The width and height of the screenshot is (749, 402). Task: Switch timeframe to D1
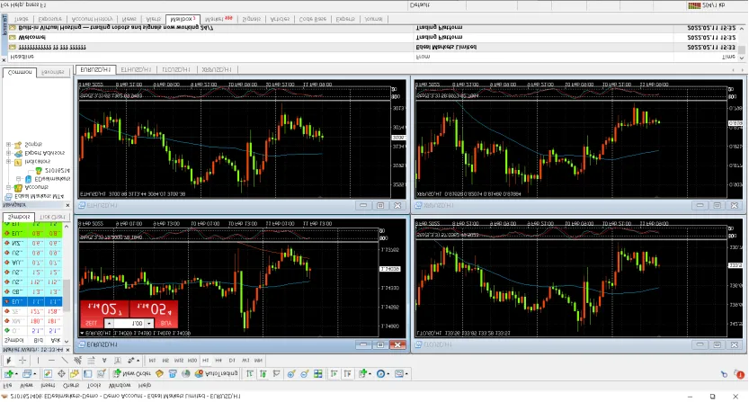(x=232, y=361)
